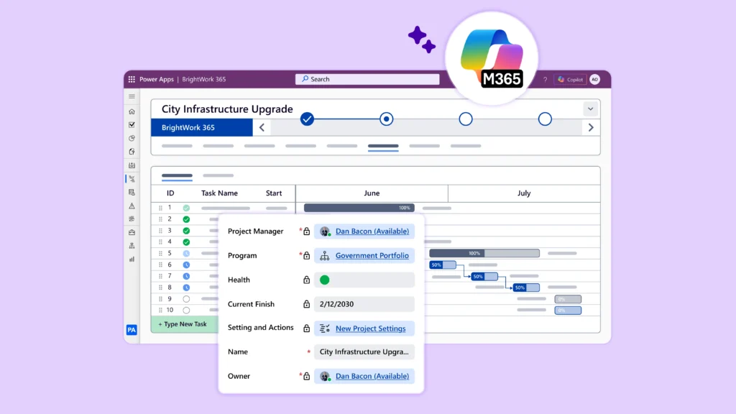Click the drag handle on task row 1
This screenshot has width=736, height=414.
click(160, 208)
